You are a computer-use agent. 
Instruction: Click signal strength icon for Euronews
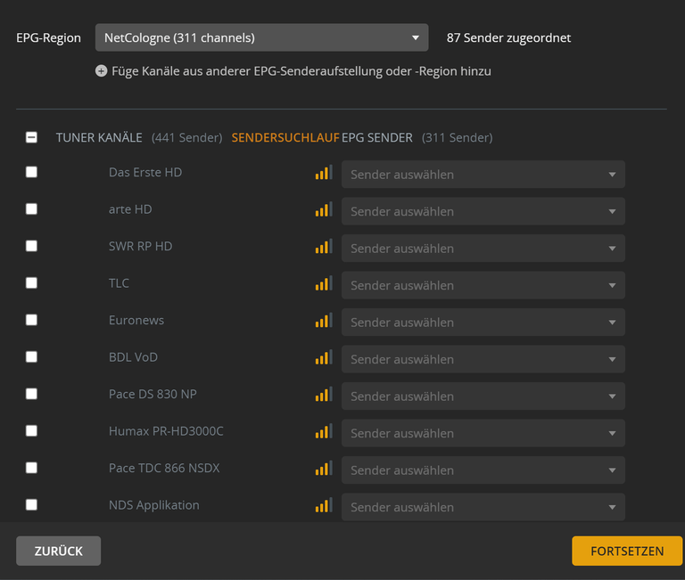pyautogui.click(x=323, y=321)
